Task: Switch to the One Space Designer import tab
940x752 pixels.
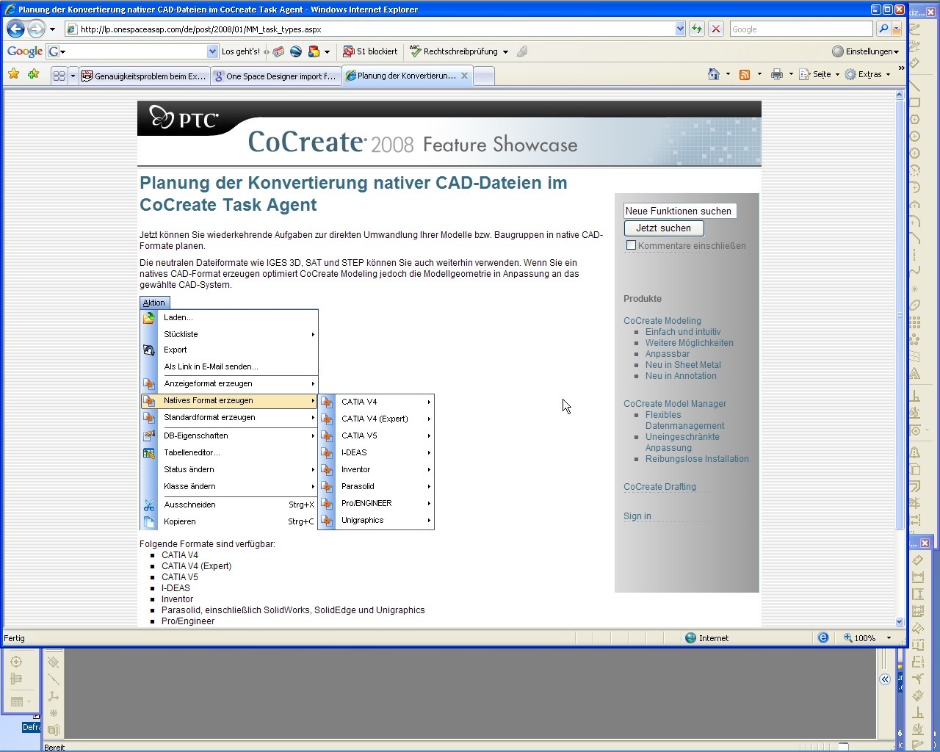Action: [x=275, y=76]
